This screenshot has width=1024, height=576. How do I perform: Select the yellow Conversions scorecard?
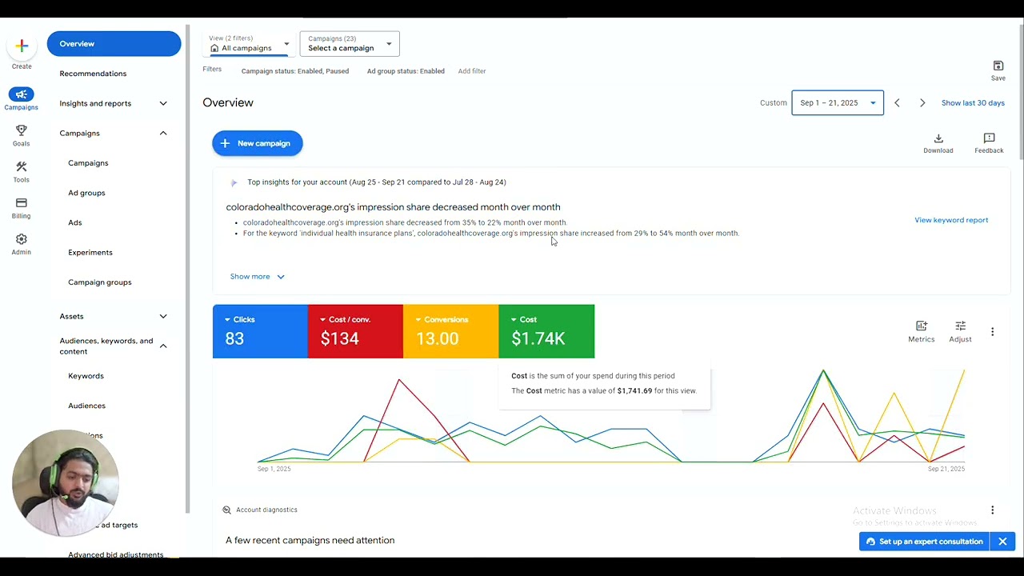coord(450,331)
